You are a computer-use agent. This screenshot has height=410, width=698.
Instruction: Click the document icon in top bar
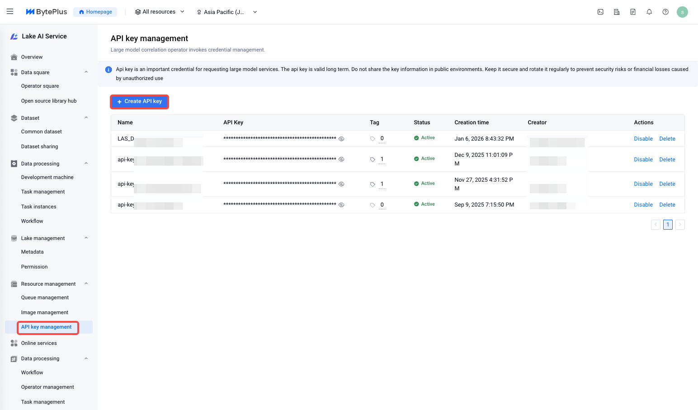(x=633, y=12)
